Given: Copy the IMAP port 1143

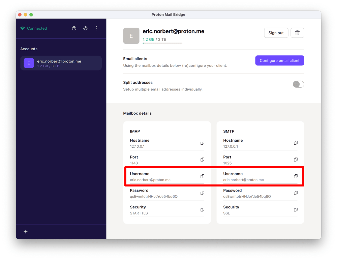Looking at the screenshot, I should click(202, 160).
